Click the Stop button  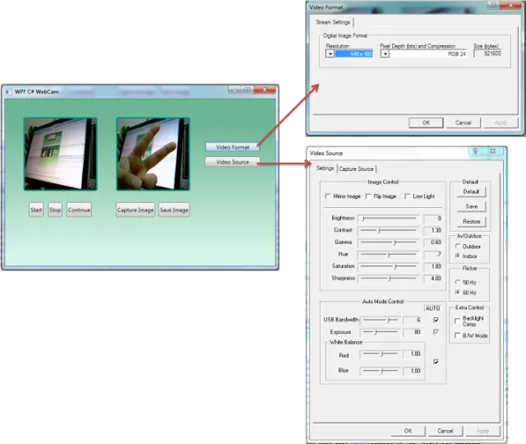[x=55, y=210]
